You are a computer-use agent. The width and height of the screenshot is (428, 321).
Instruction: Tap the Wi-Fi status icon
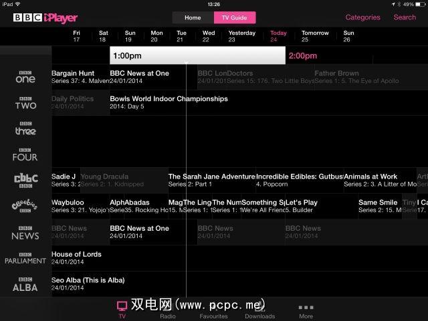[18, 4]
